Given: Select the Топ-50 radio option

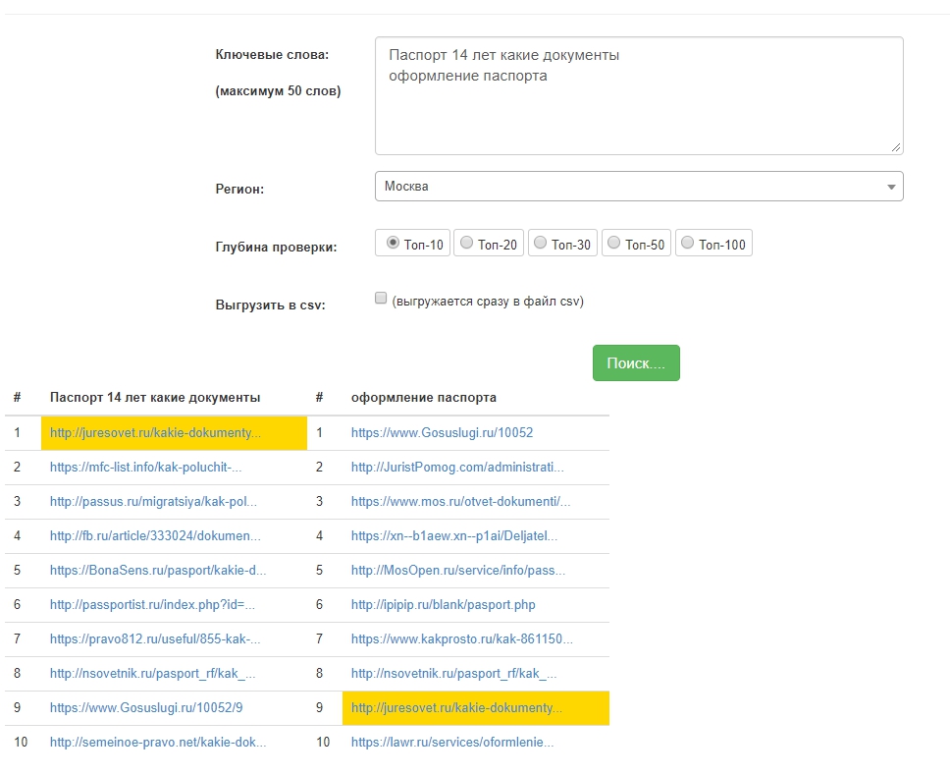Looking at the screenshot, I should click(614, 243).
